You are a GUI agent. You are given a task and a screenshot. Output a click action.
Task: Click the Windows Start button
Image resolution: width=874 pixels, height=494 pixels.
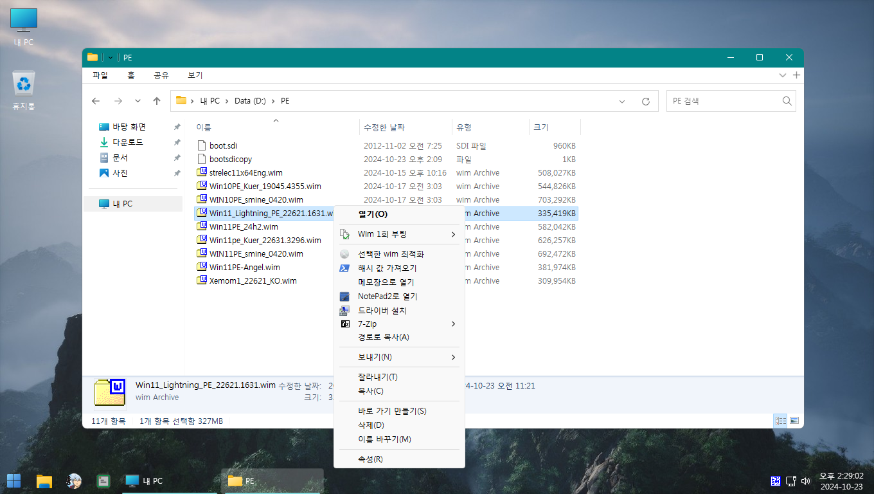(x=13, y=480)
